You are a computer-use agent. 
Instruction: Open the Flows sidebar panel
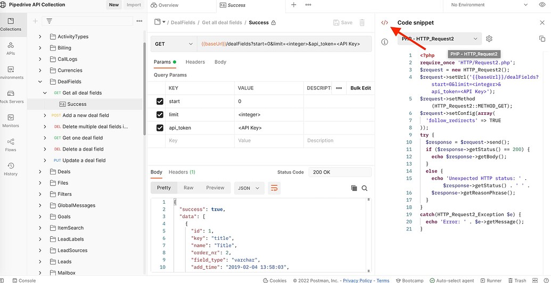11,145
